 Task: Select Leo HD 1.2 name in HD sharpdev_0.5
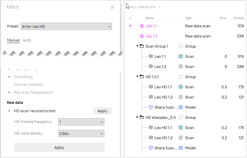click(x=164, y=138)
